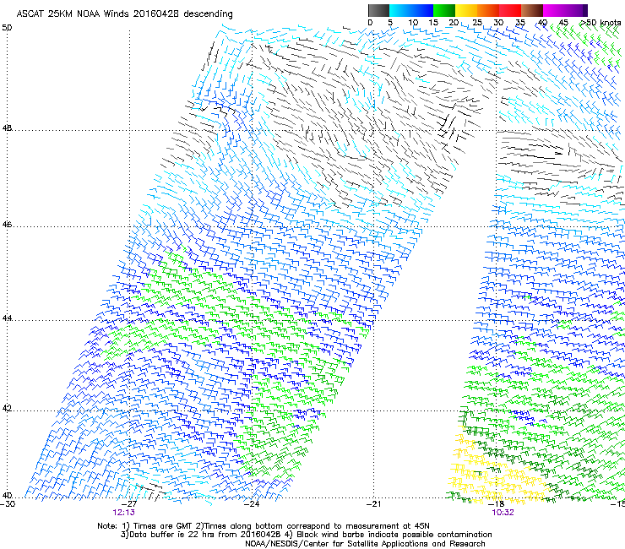Image resolution: width=625 pixels, height=549 pixels.
Task: Click the red 30-35 knots legend segment
Action: (x=510, y=10)
